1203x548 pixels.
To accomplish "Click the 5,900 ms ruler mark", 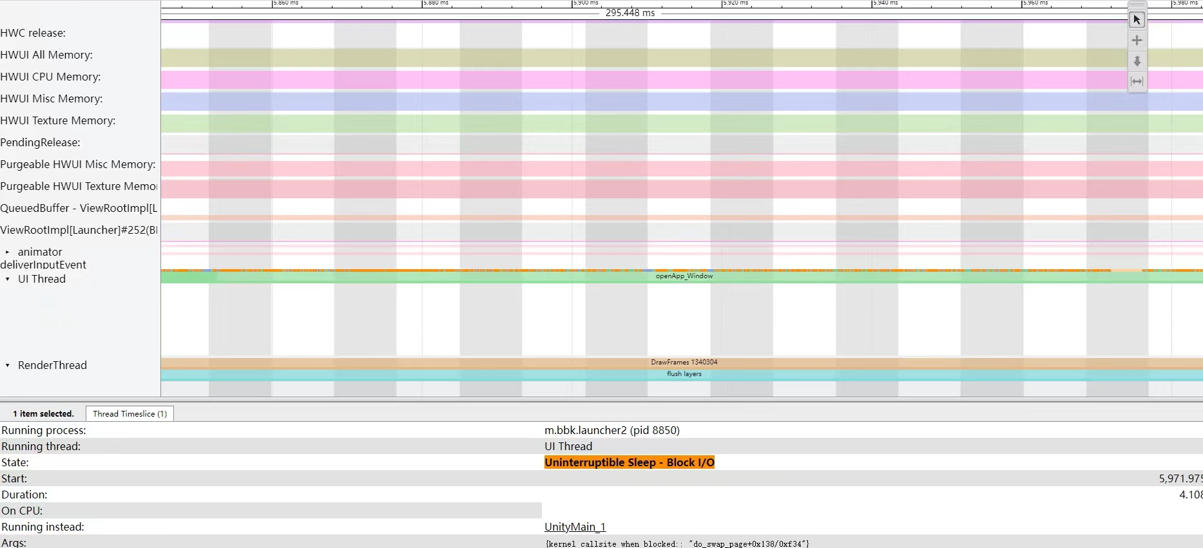I will click(585, 3).
